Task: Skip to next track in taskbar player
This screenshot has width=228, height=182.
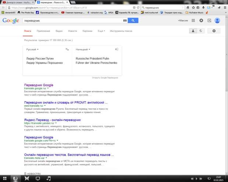Action: (x=201, y=179)
